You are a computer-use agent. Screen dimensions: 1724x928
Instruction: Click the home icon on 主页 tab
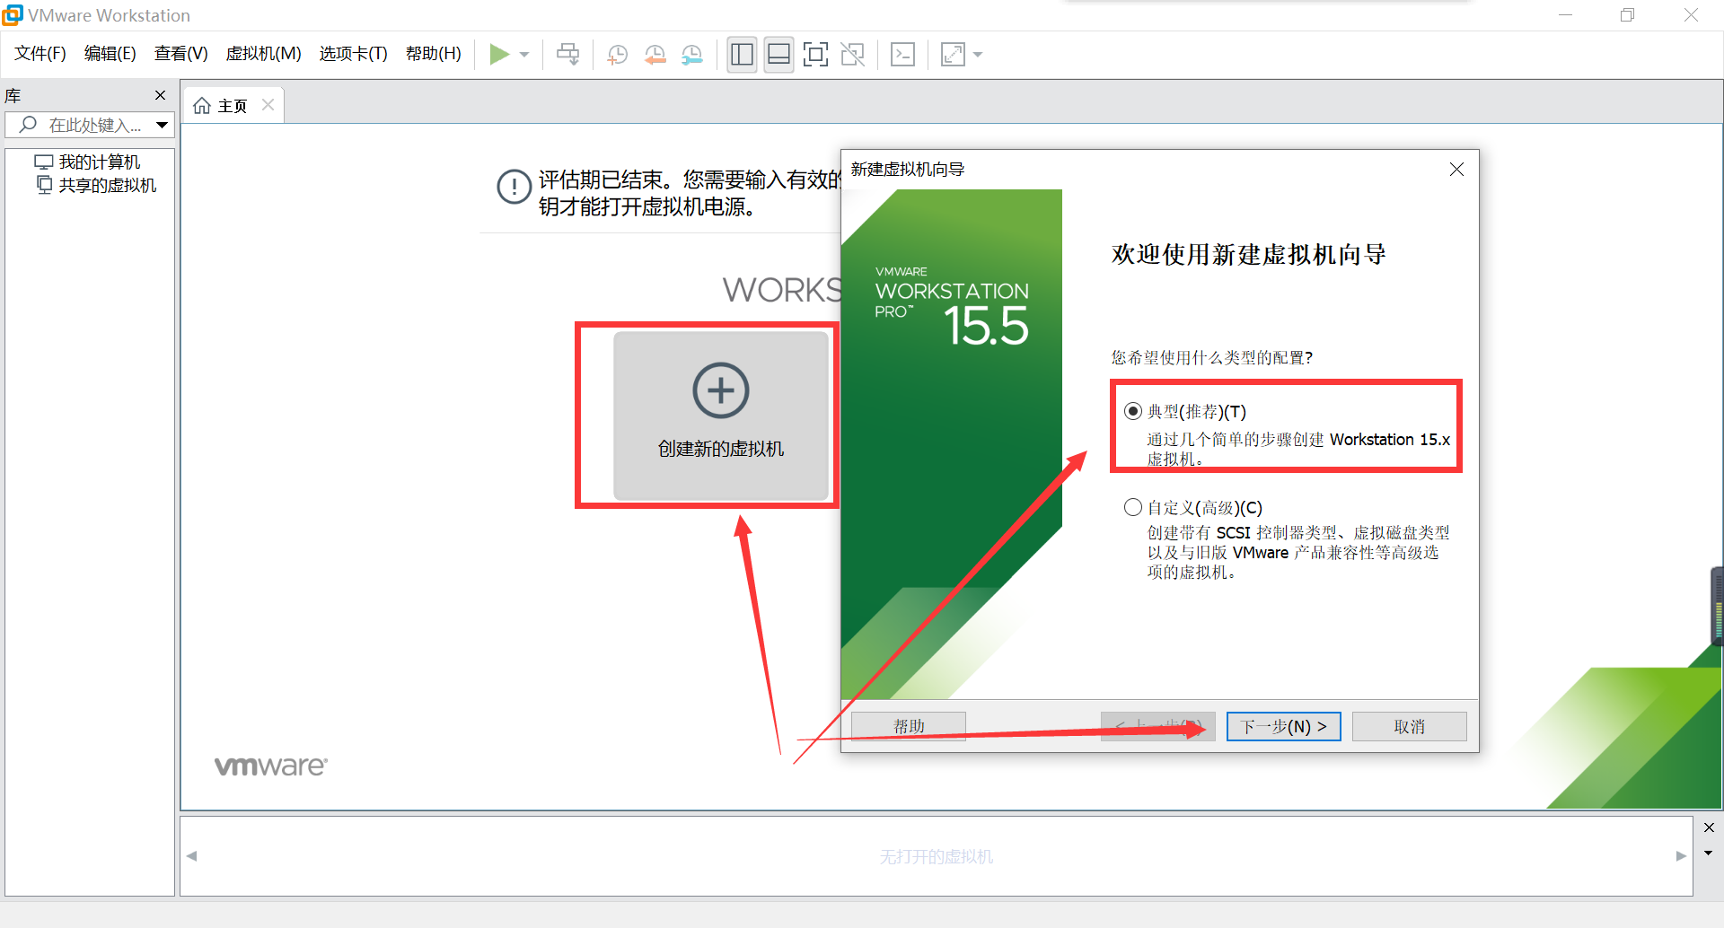coord(202,106)
